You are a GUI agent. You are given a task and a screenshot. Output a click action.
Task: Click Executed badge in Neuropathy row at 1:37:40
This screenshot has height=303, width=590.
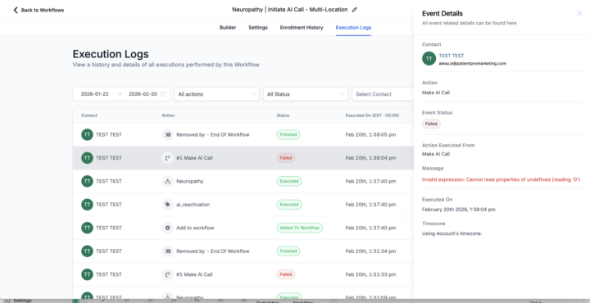point(289,181)
